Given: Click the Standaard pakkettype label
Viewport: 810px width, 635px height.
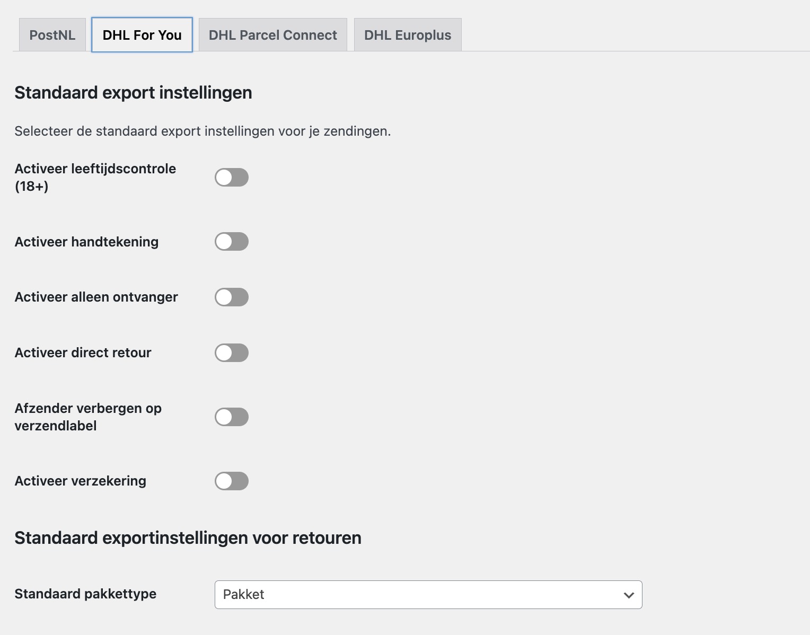Looking at the screenshot, I should tap(85, 594).
